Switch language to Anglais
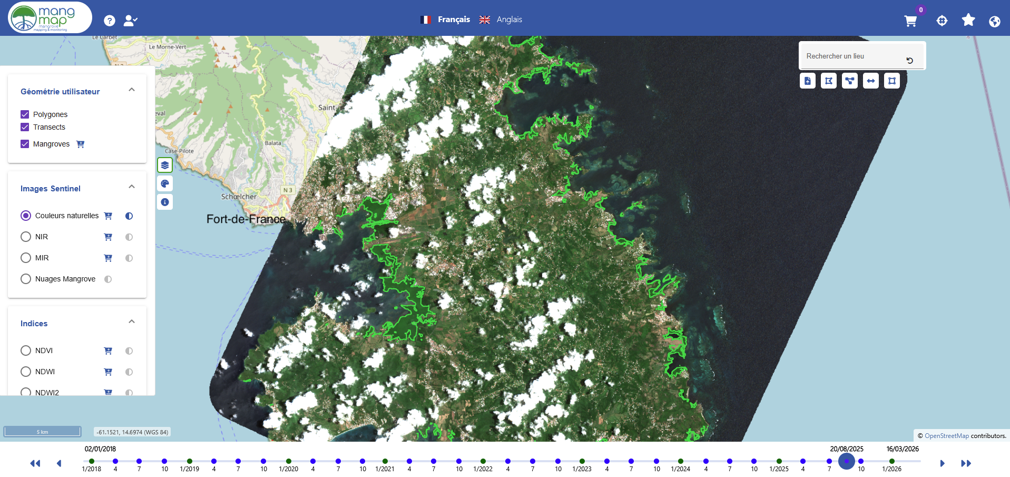This screenshot has height=477, width=1010. pyautogui.click(x=501, y=20)
